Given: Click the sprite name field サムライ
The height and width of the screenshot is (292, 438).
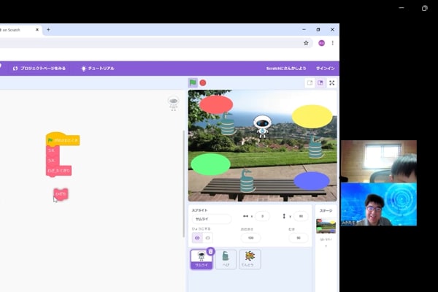Looking at the screenshot, I should pyautogui.click(x=211, y=218).
